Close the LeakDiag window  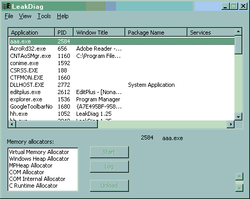point(243,6)
